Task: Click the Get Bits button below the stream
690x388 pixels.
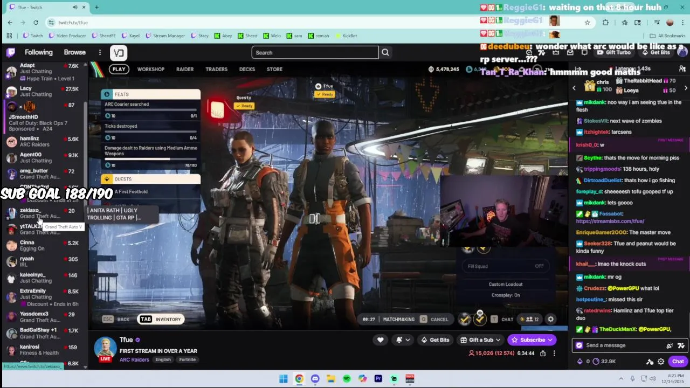Action: tap(435, 339)
